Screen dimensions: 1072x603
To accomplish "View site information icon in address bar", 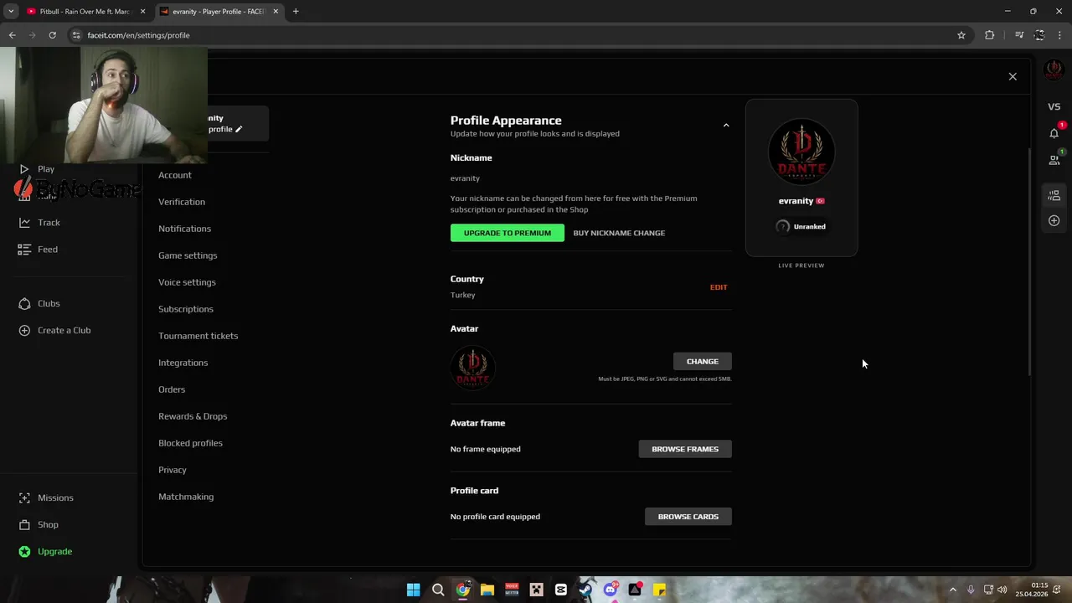I will (x=76, y=35).
